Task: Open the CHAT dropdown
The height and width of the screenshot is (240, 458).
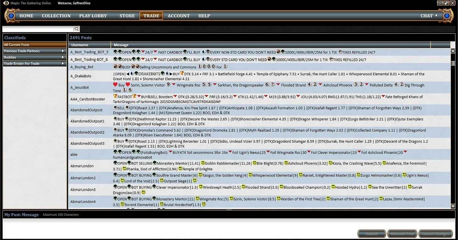Action: 429,16
